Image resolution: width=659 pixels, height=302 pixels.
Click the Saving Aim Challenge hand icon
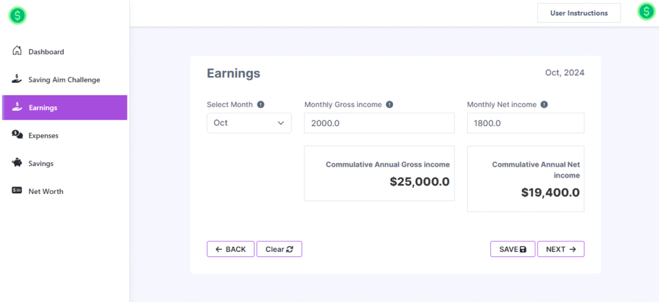point(17,79)
